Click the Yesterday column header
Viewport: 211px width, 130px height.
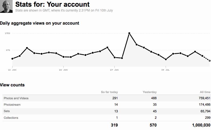point(150,92)
